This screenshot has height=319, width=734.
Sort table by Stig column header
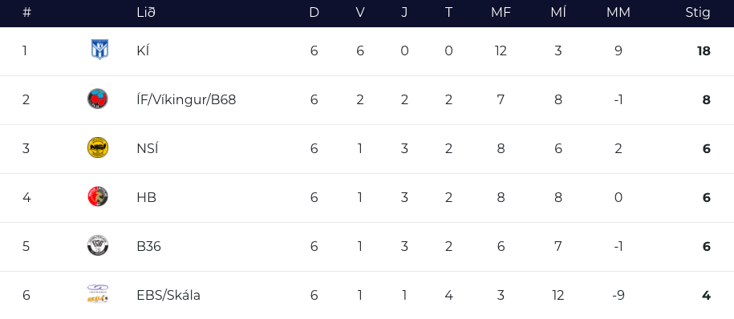click(697, 13)
